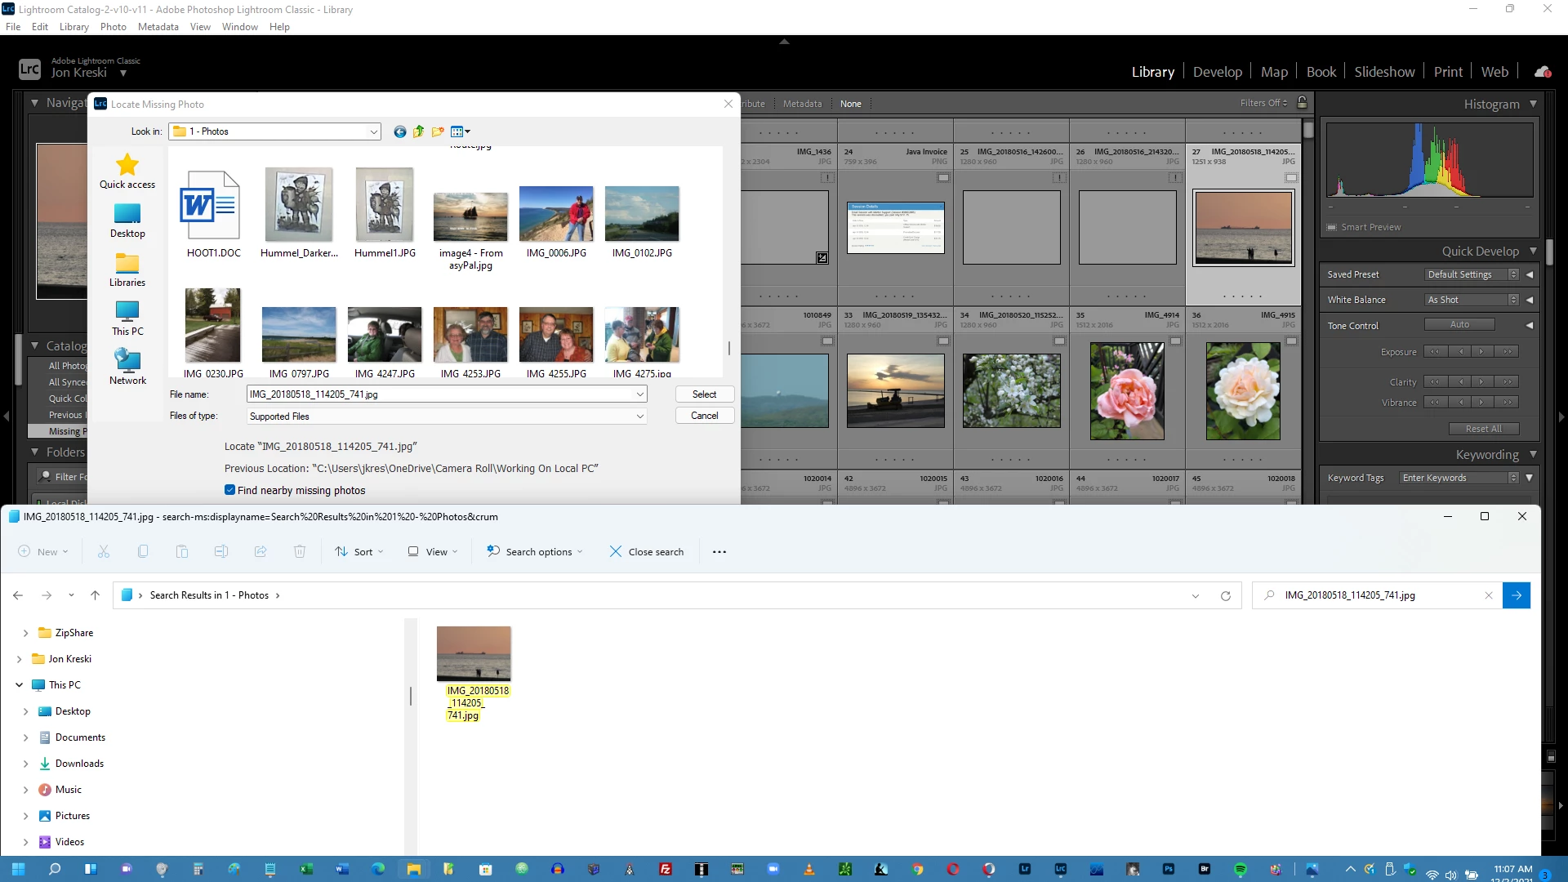Switch to the Develop module
The image size is (1568, 882).
1217,72
